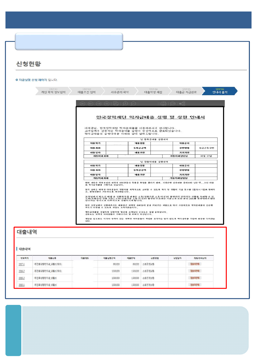
Task: Click the export icon in viewer toolbar
Action: click(182, 104)
